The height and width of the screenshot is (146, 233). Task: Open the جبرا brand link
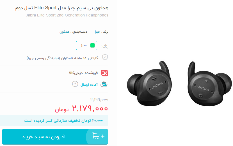click(x=97, y=32)
